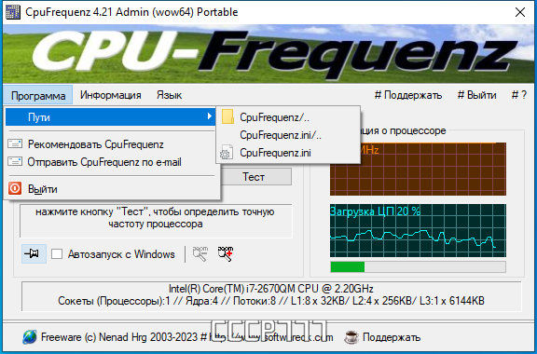537x354 pixels.
Task: Click the envelope icon next to Рекомендовать
Action: coord(15,143)
